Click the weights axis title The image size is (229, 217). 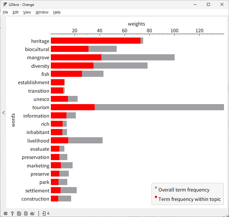click(136, 24)
